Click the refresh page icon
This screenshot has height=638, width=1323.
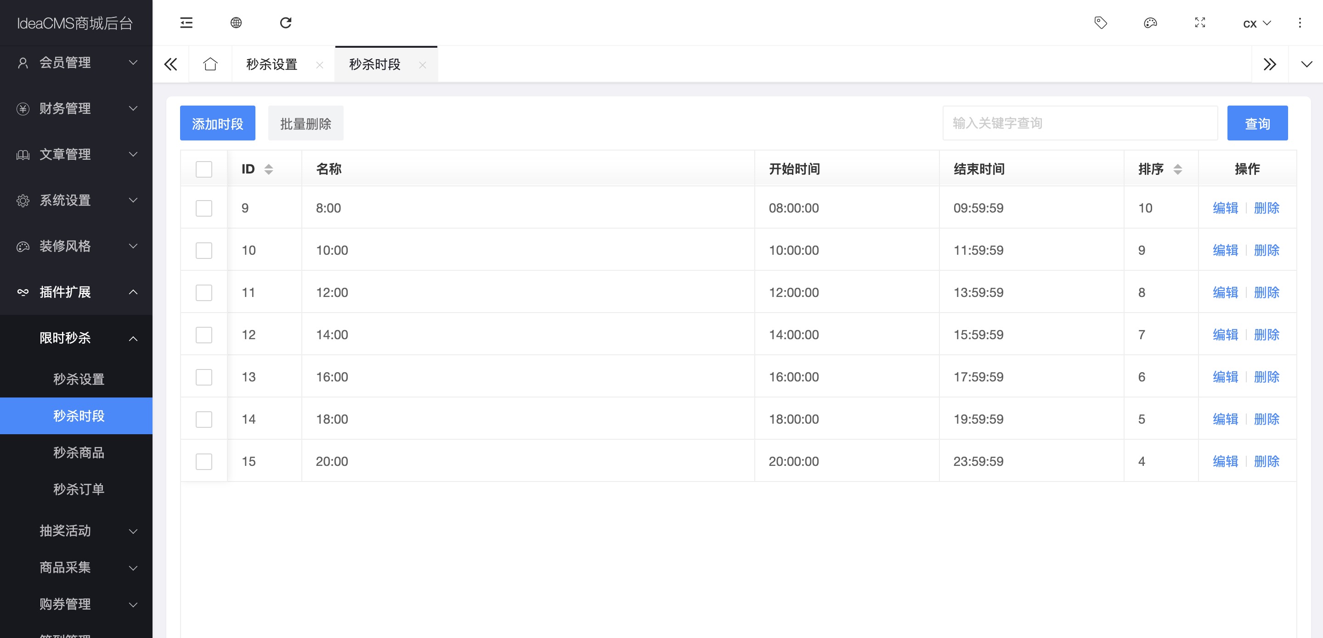point(286,22)
